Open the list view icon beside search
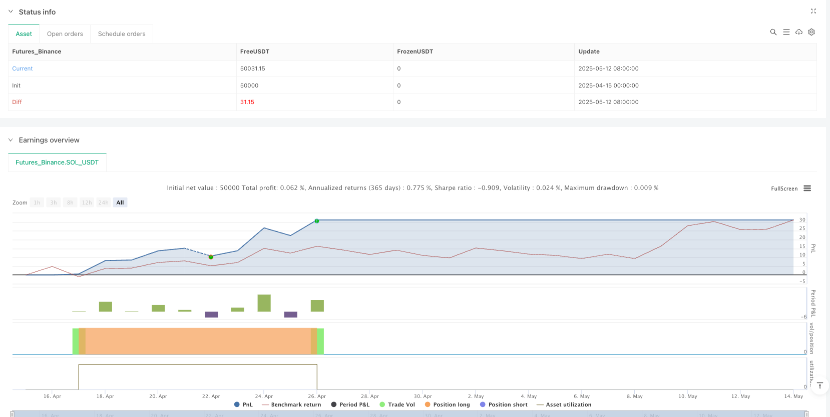830x417 pixels. click(x=786, y=32)
